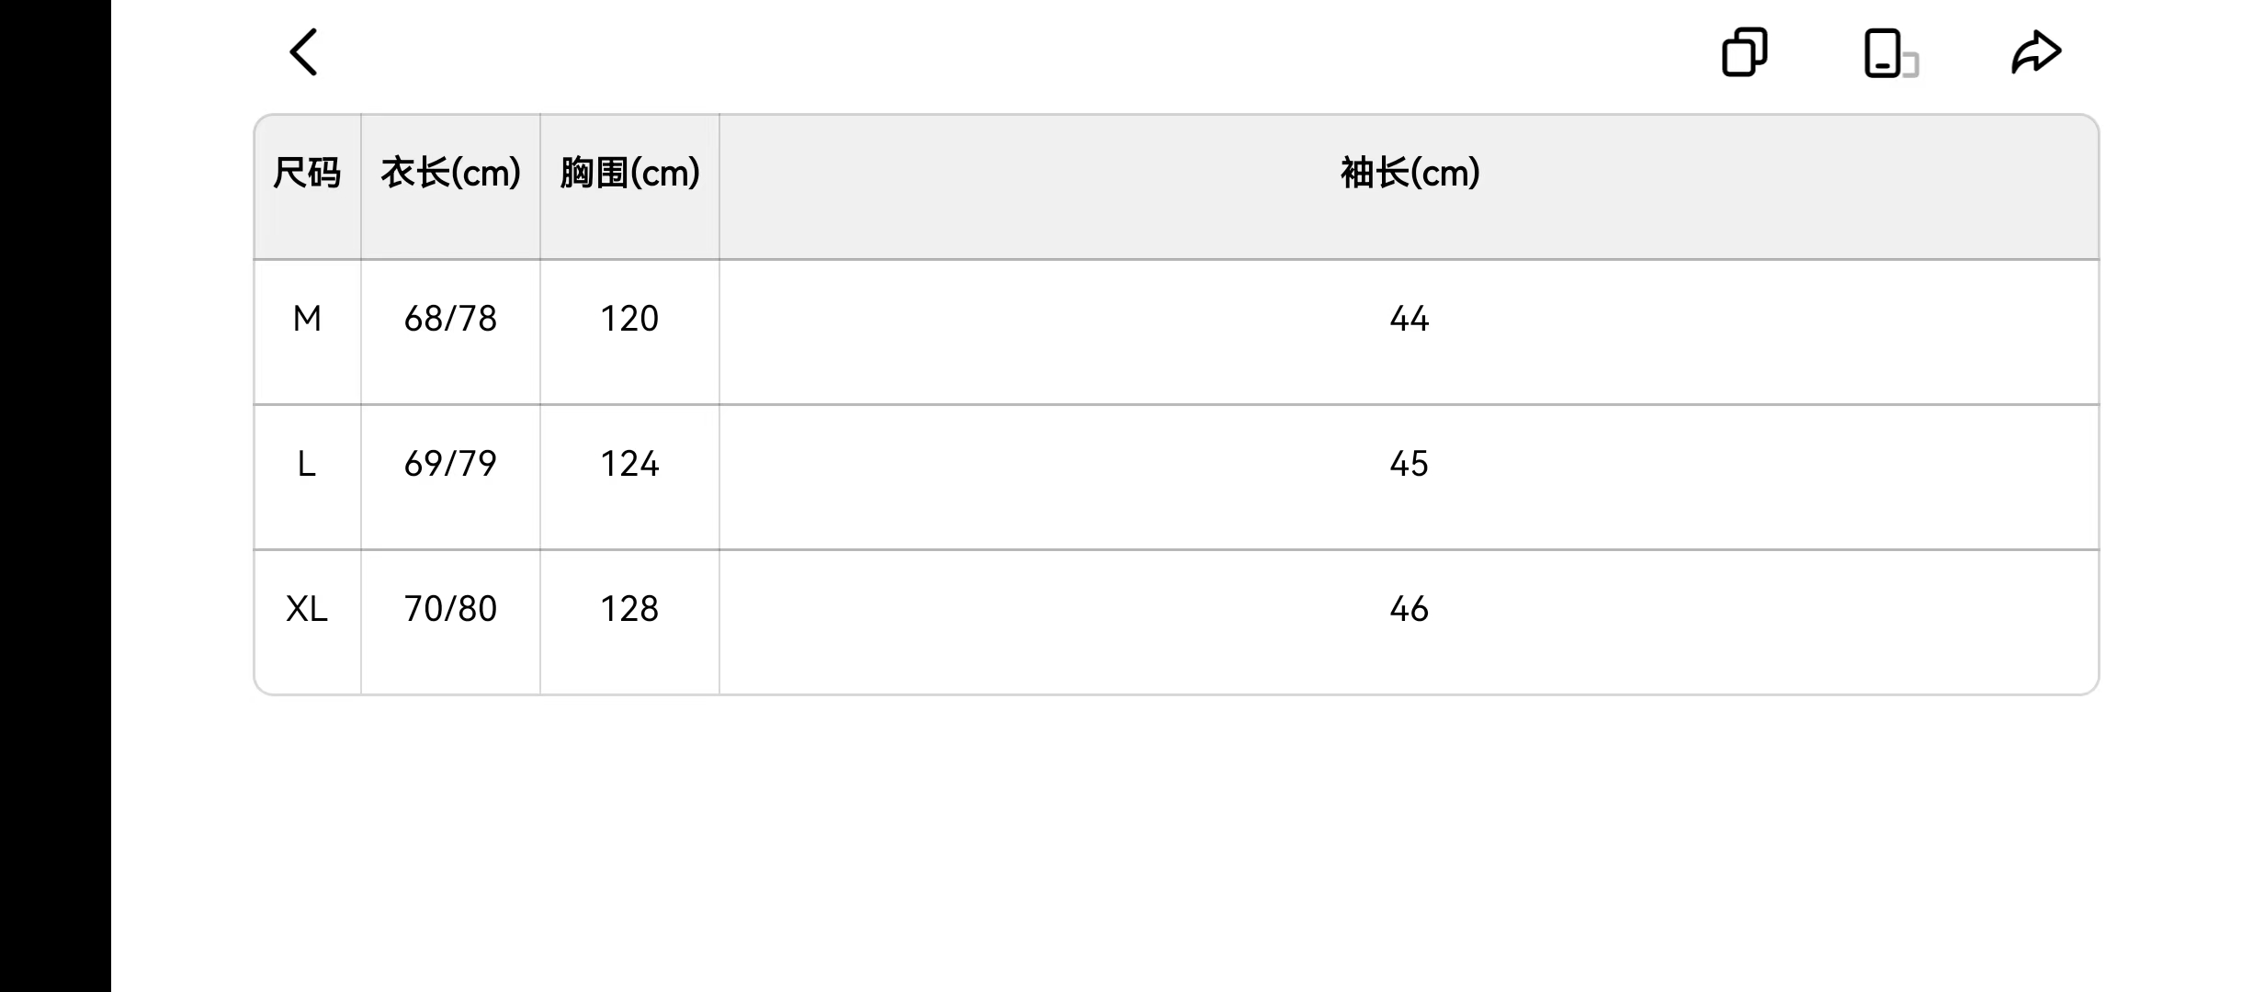This screenshot has width=2242, height=992.
Task: Click the 120 chest value
Action: (x=629, y=319)
